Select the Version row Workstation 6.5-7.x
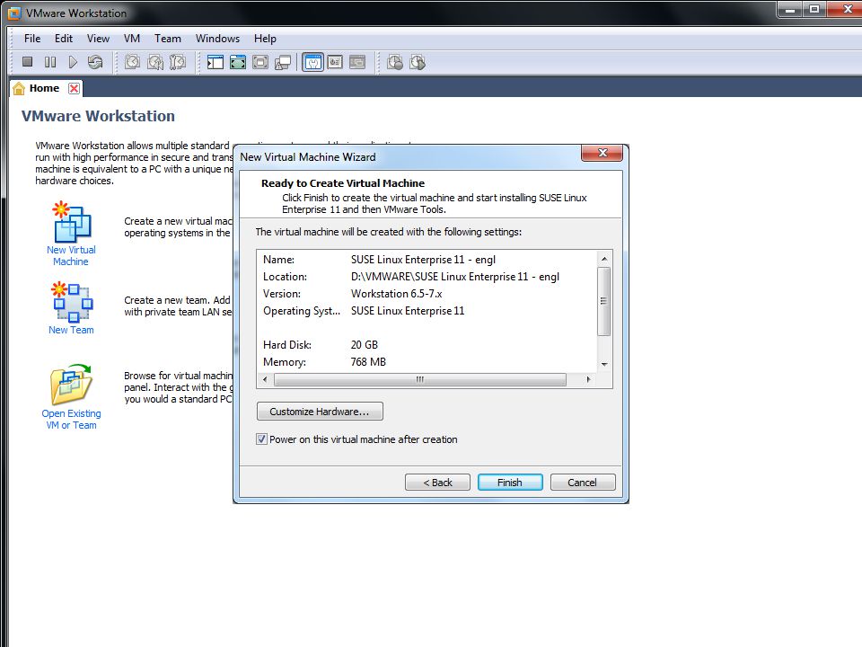Image resolution: width=862 pixels, height=647 pixels. 427,294
